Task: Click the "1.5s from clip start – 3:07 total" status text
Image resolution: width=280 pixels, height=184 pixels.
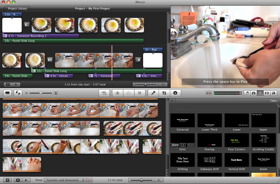Action: pyautogui.click(x=85, y=84)
